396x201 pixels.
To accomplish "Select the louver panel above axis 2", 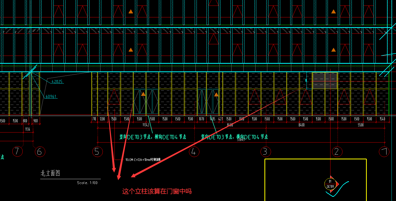I will pos(325,81).
